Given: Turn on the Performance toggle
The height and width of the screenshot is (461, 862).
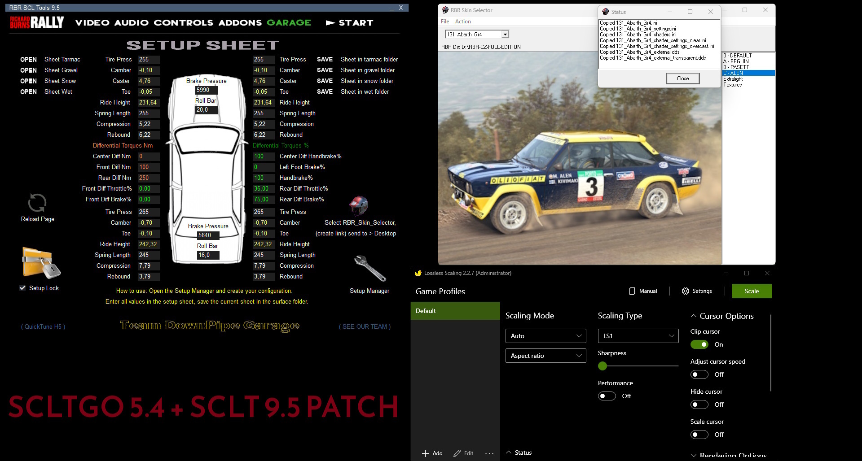Looking at the screenshot, I should (x=607, y=396).
